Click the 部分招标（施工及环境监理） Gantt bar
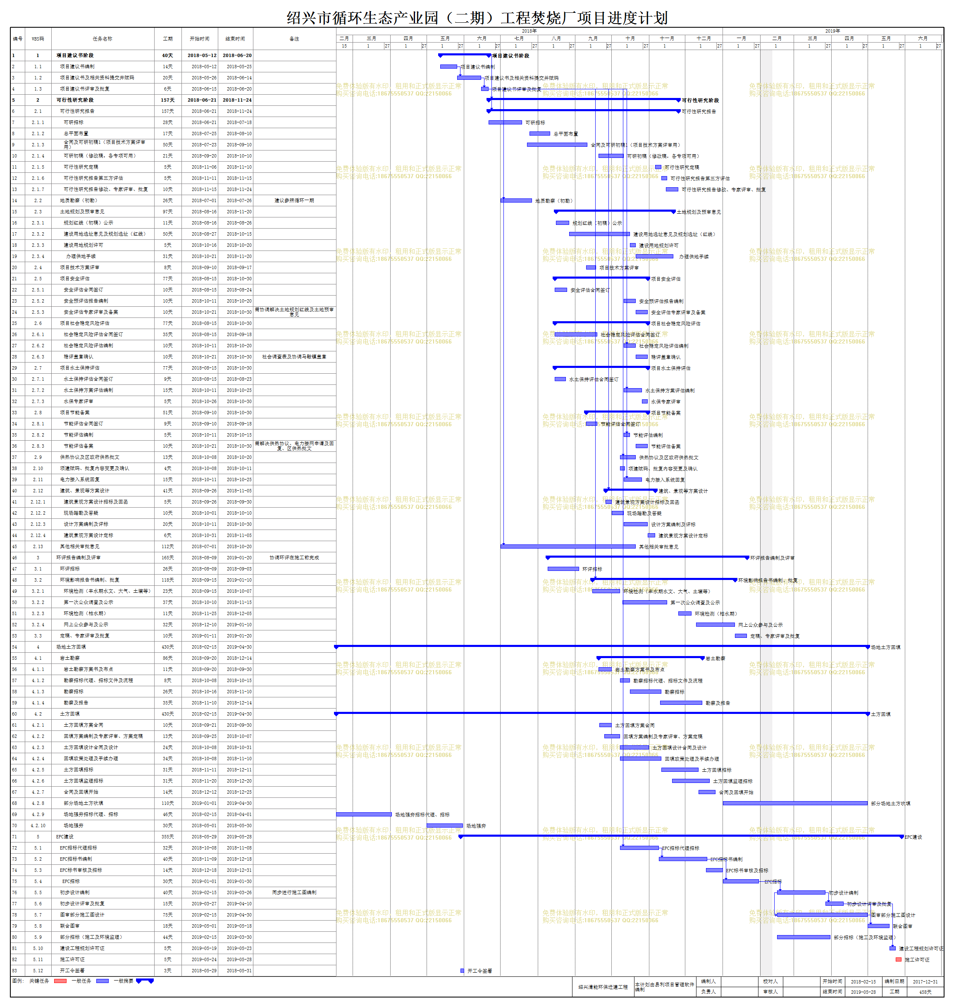954x1007 pixels. (804, 937)
